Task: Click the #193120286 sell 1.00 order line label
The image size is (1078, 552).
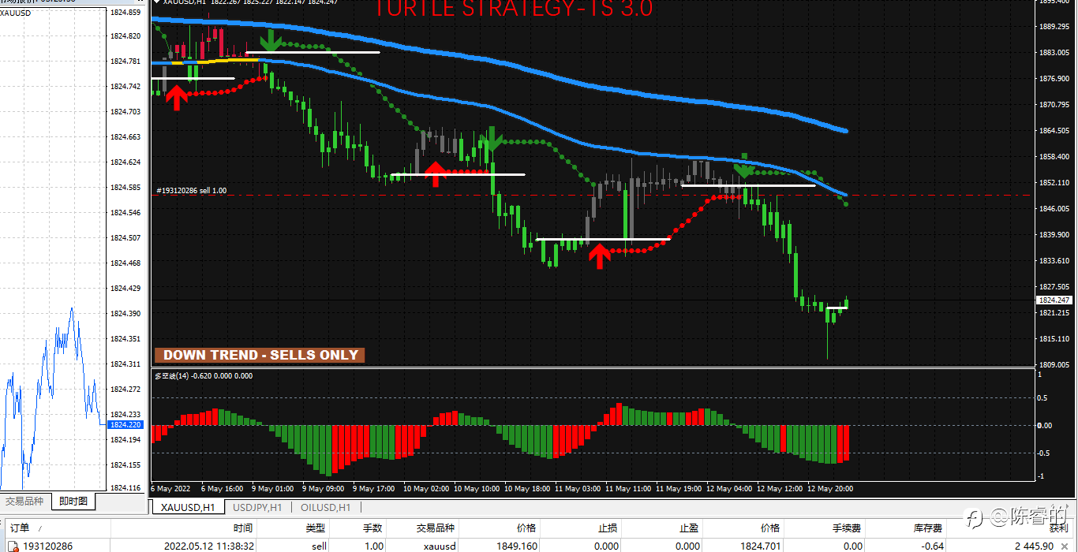Action: 192,191
